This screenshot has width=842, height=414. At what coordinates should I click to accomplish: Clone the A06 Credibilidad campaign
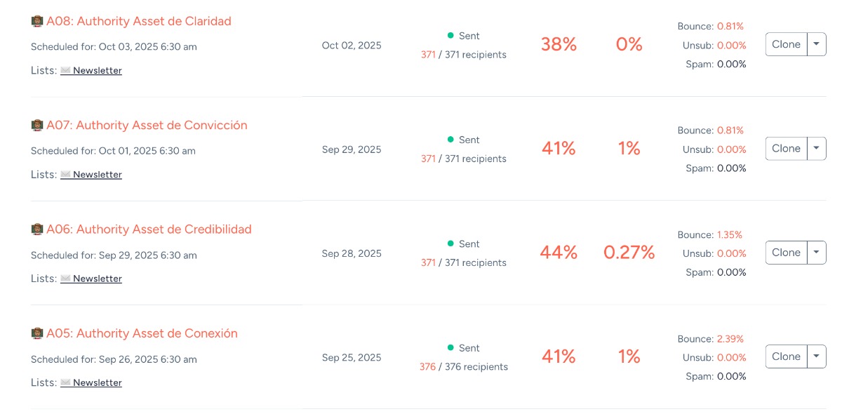point(786,253)
